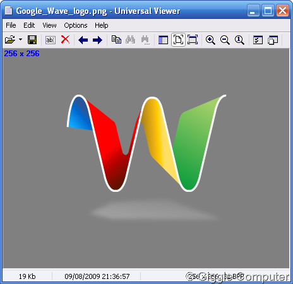Reset zoom to original size
This screenshot has height=284, width=293.
(239, 40)
